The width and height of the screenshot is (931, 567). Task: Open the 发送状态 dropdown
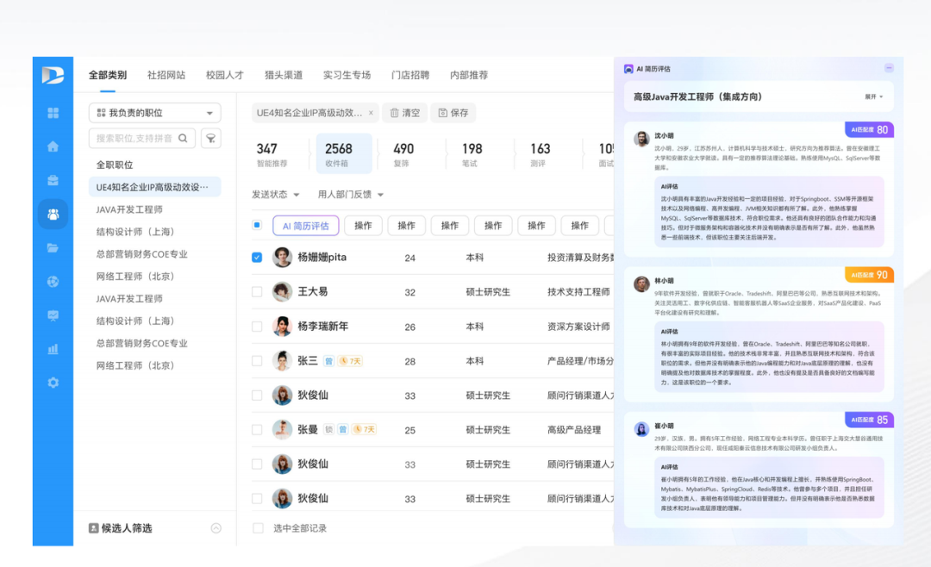273,194
